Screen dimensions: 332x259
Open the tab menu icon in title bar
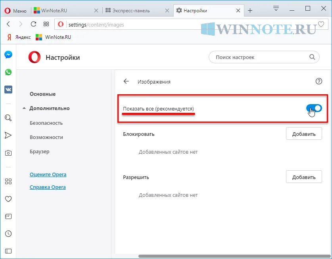point(276,8)
